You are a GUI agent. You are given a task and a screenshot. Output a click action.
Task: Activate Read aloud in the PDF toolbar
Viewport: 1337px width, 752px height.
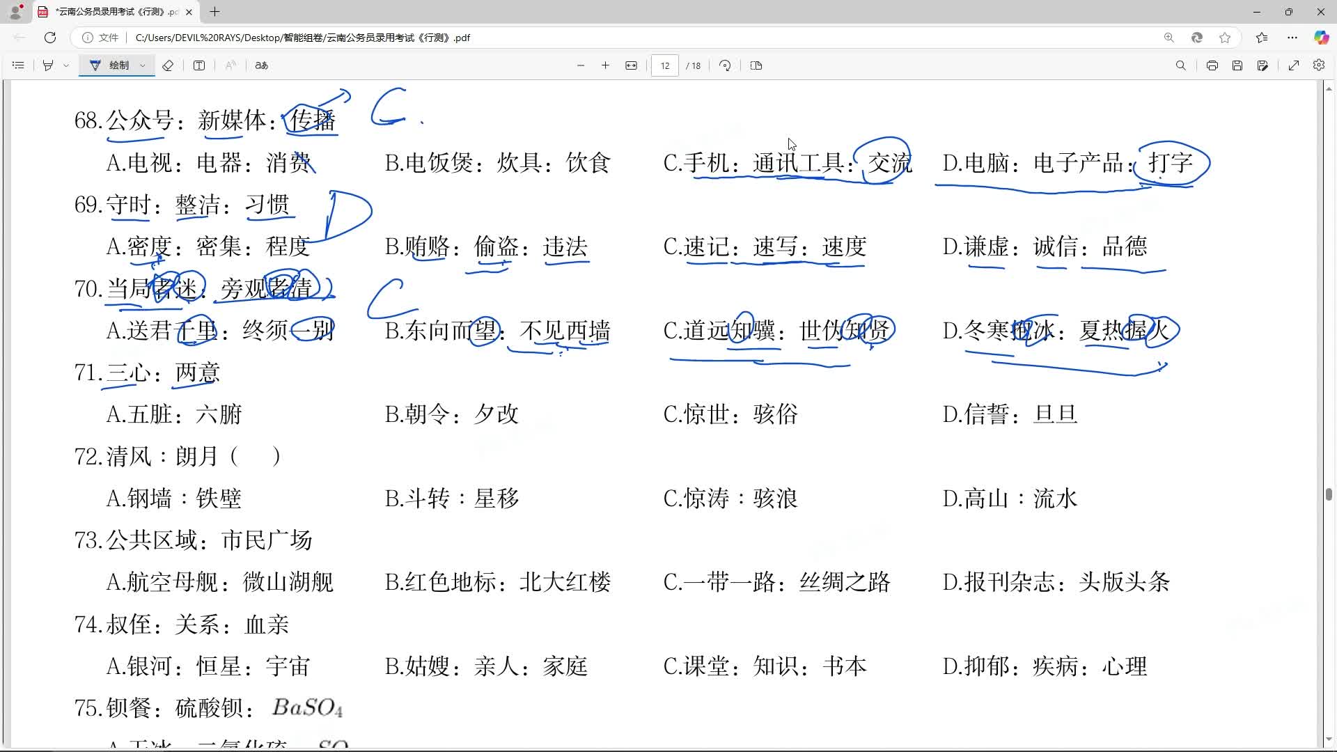pyautogui.click(x=230, y=65)
